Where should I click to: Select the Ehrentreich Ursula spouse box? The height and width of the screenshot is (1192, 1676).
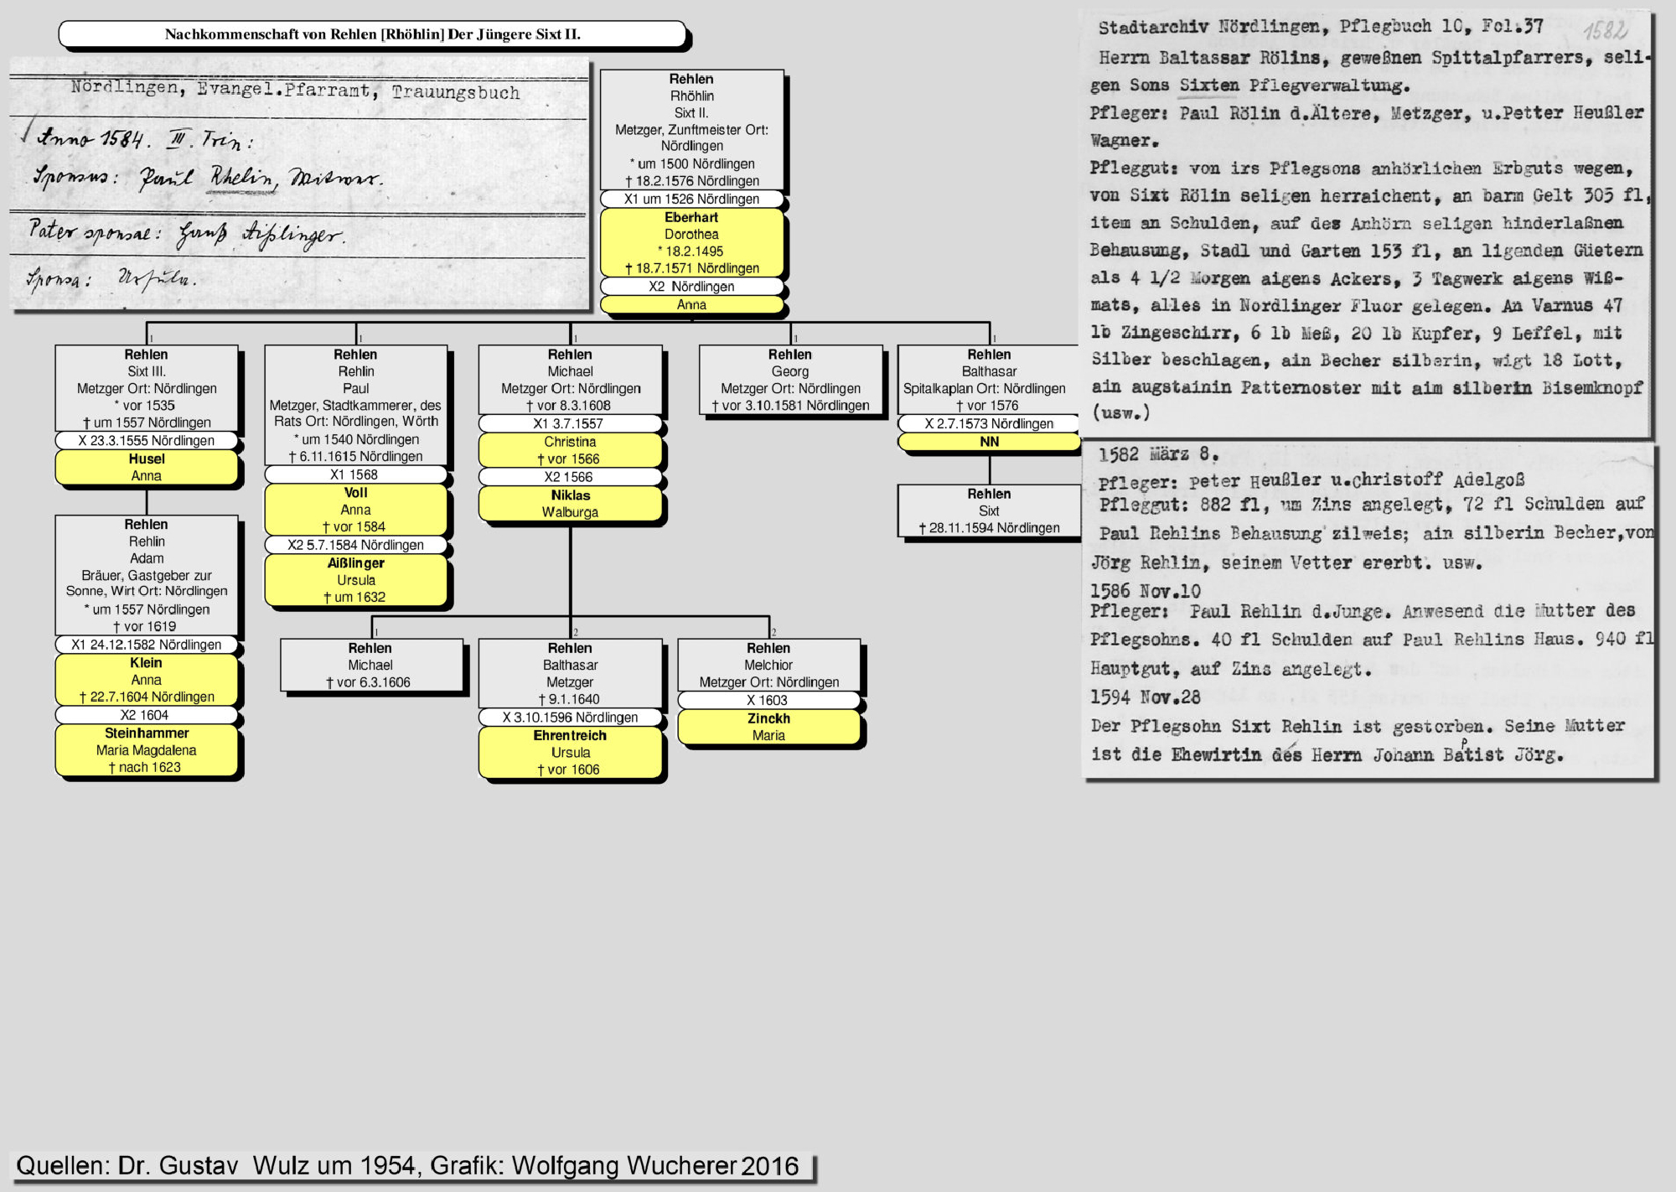pos(570,753)
